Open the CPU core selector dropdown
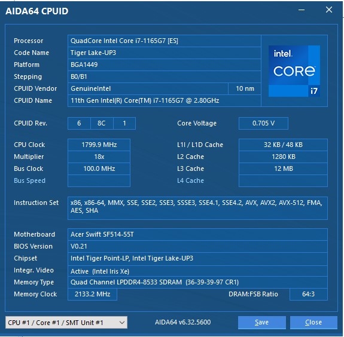 66,322
